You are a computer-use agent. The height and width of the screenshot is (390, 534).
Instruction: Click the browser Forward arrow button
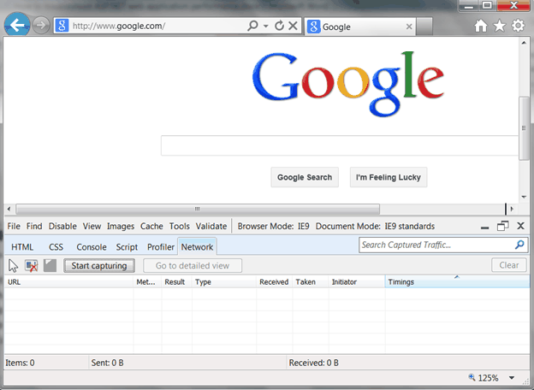tap(41, 25)
